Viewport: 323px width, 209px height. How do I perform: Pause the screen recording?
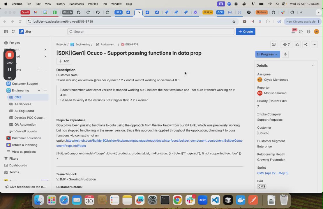(x=10, y=69)
